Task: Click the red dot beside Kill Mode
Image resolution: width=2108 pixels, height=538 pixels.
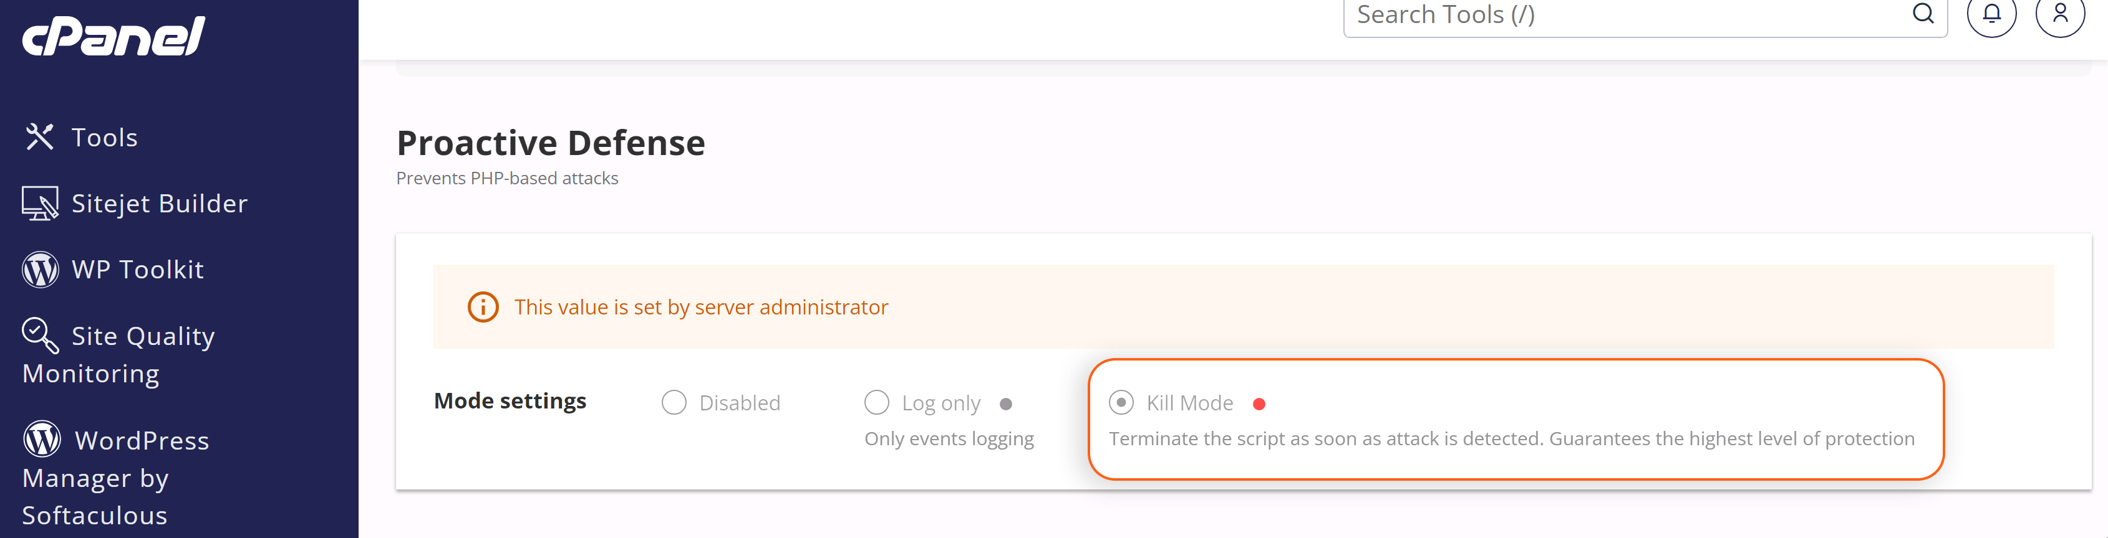Action: (x=1259, y=404)
